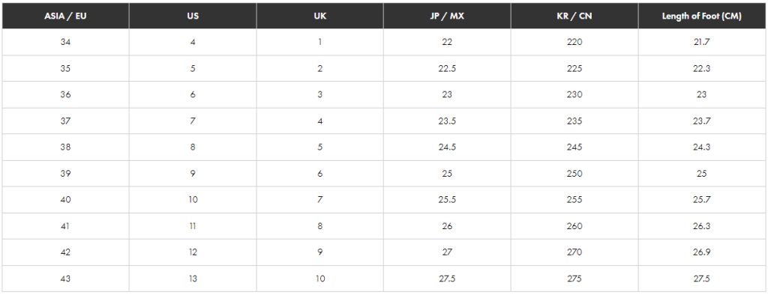Viewport: 768px width, 295px height.
Task: Click the KR / CN value 275
Action: point(574,279)
